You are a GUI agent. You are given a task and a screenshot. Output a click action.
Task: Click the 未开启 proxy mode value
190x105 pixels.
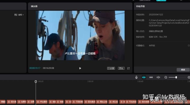pyautogui.click(x=152, y=46)
